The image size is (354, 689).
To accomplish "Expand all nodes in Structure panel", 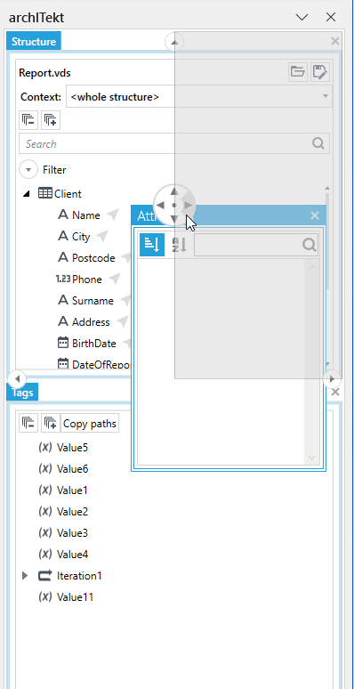I will coord(51,120).
